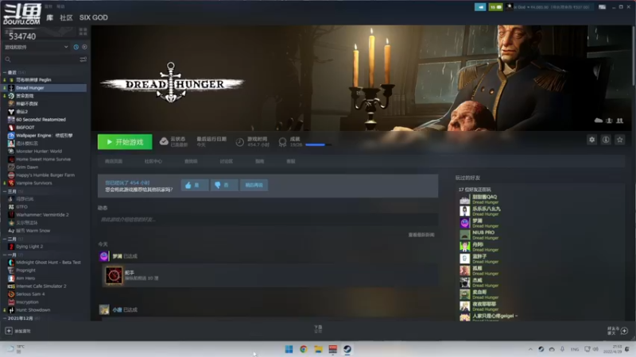636x357 pixels.
Task: Open the Windows Start button
Action: pyautogui.click(x=289, y=349)
